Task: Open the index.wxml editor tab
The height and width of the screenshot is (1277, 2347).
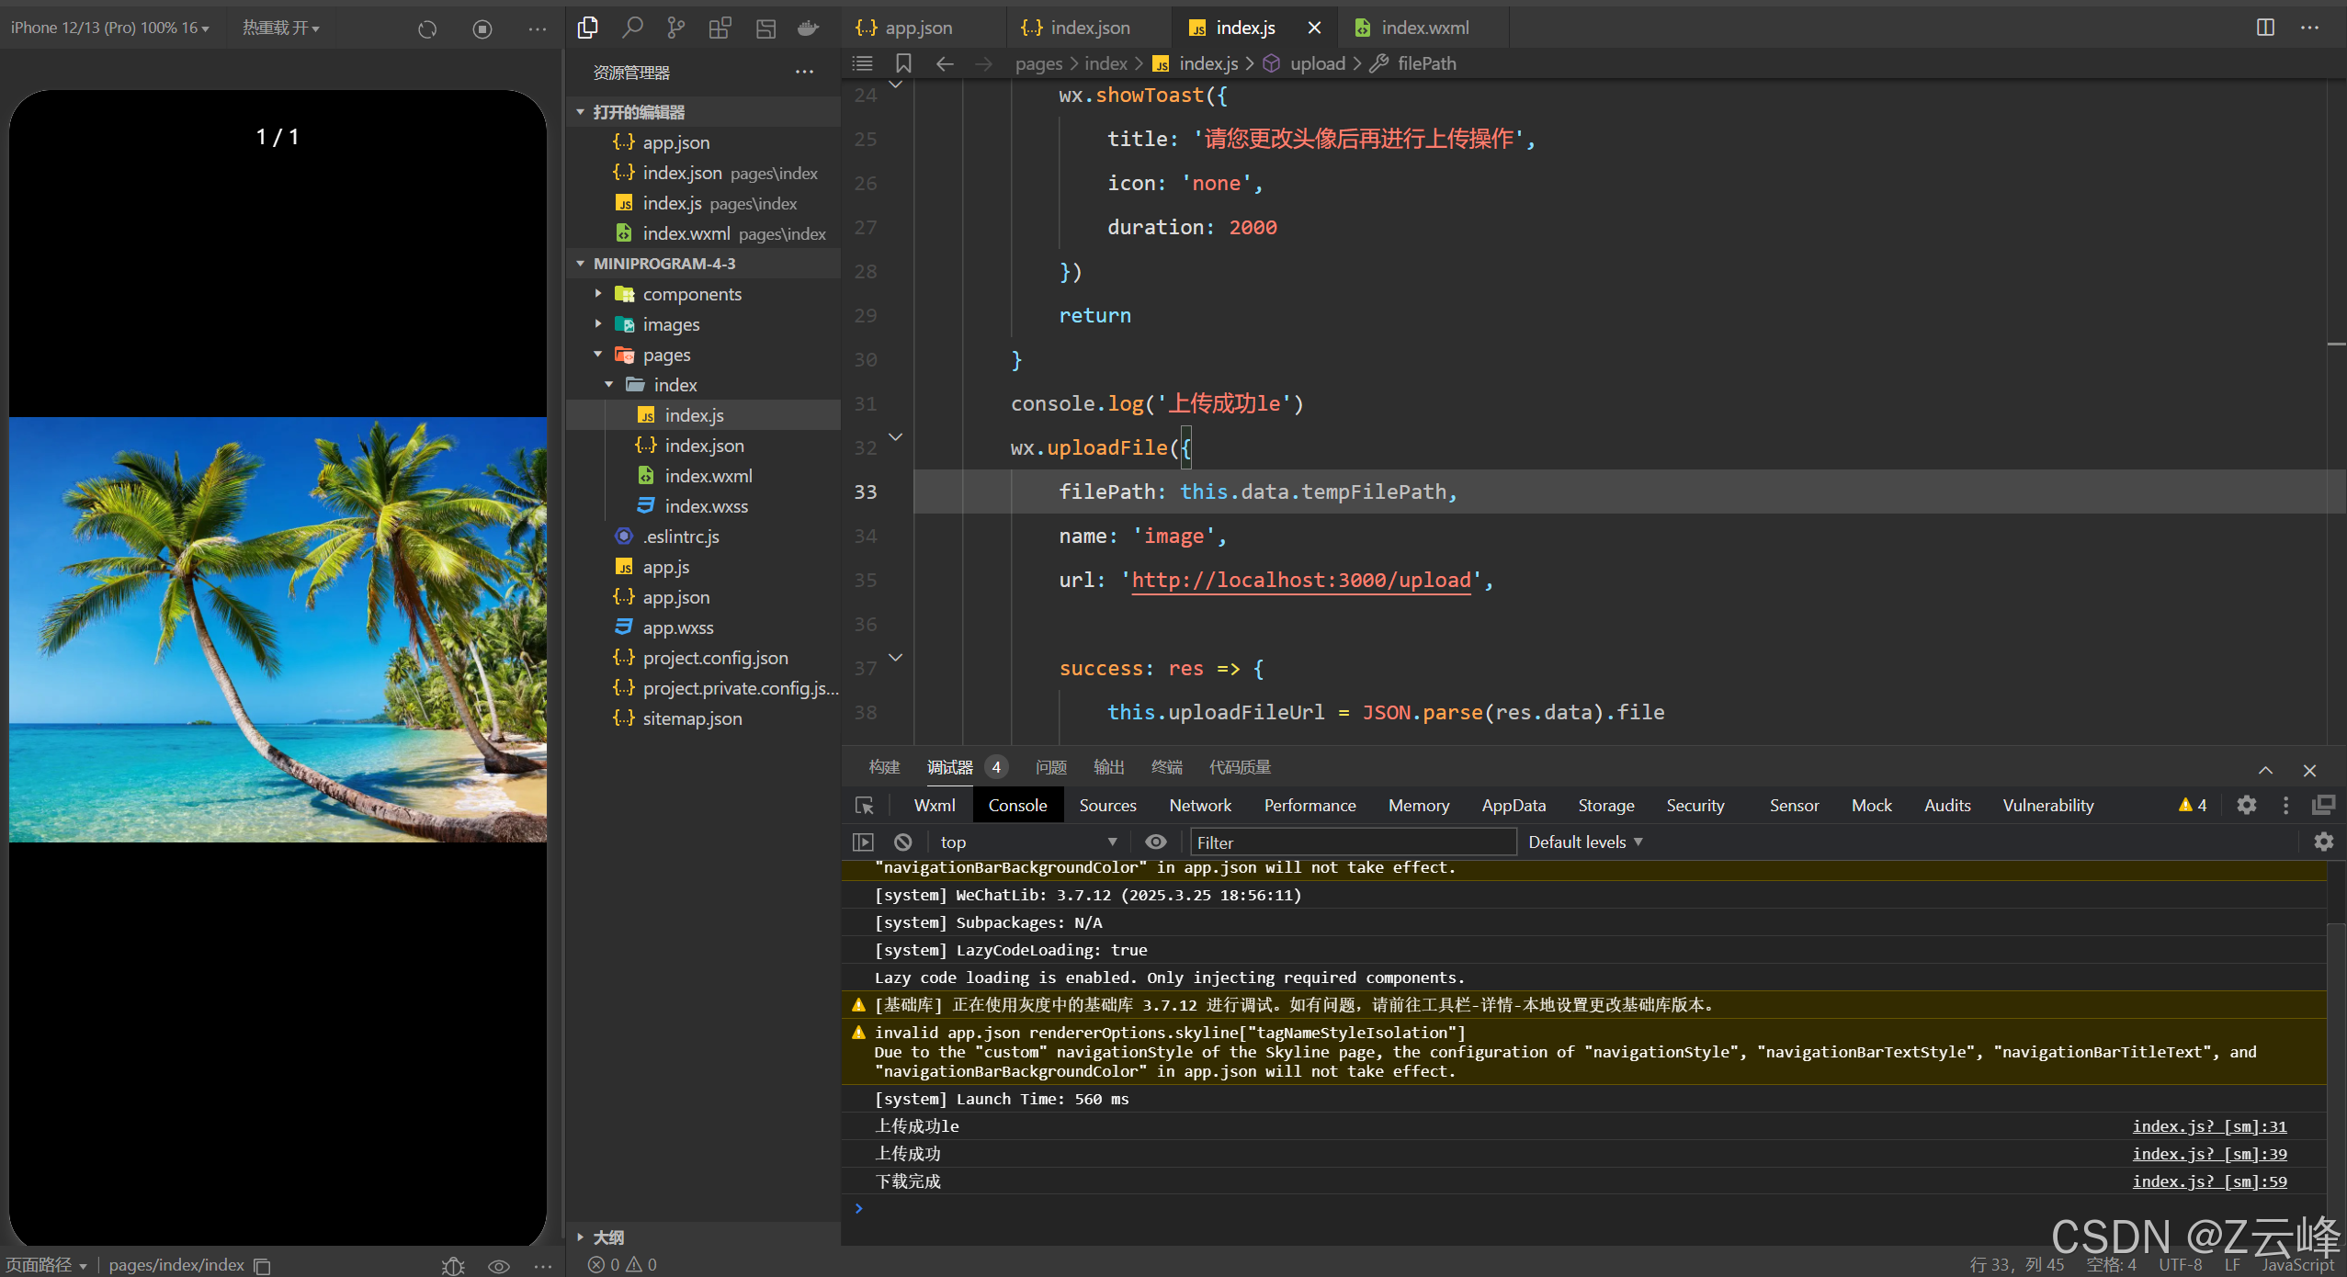Action: pyautogui.click(x=1423, y=28)
